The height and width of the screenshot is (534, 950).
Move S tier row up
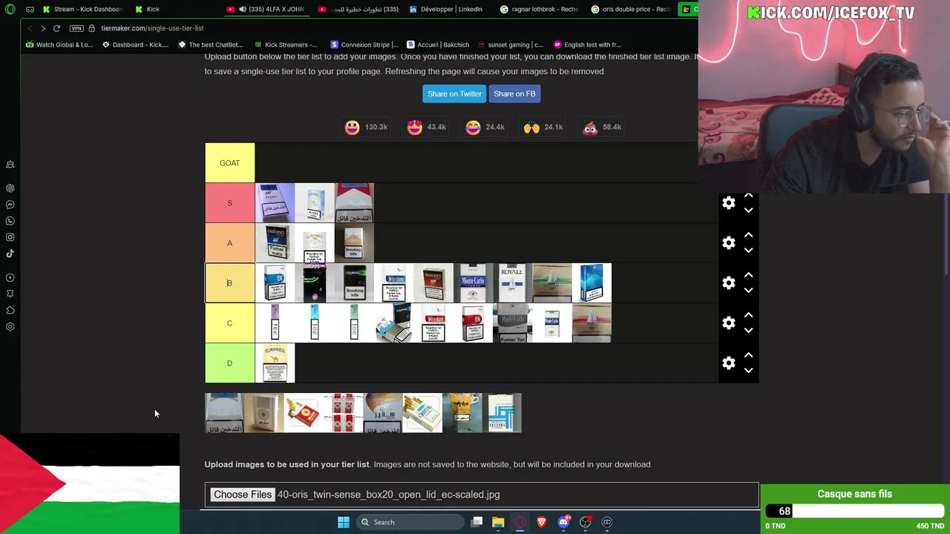pos(748,196)
